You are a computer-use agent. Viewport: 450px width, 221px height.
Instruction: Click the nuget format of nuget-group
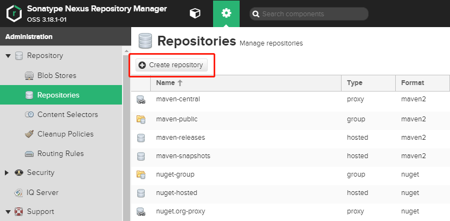[410, 174]
